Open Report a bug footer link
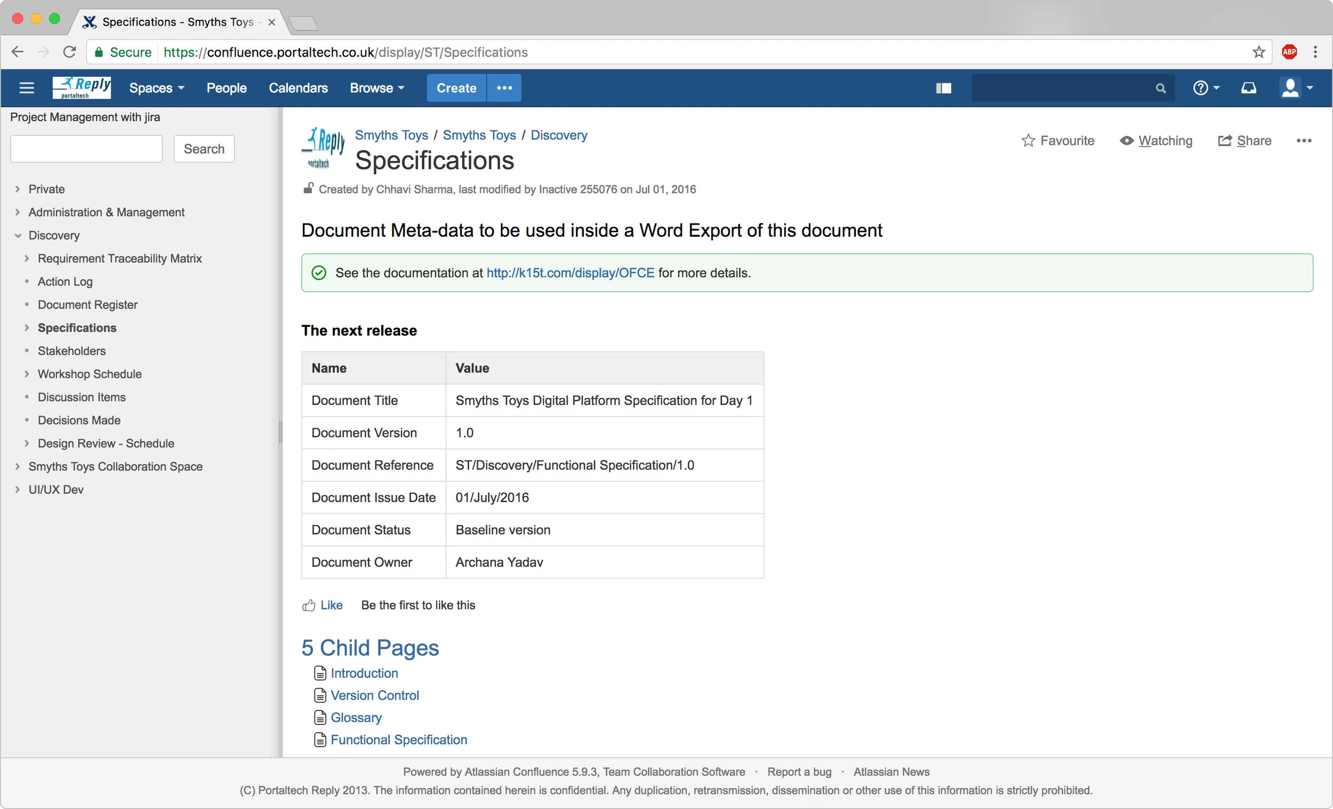This screenshot has width=1333, height=809. [799, 772]
